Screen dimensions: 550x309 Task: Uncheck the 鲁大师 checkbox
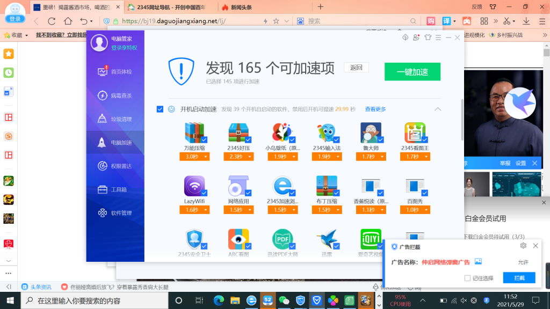click(381, 140)
